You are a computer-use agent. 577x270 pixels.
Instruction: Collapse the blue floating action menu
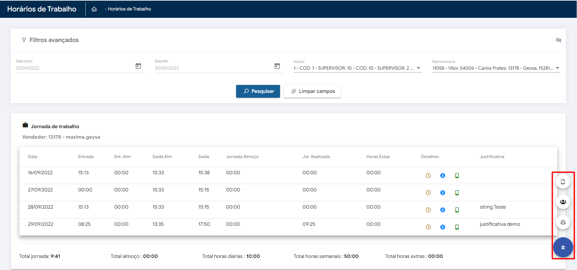tap(563, 247)
